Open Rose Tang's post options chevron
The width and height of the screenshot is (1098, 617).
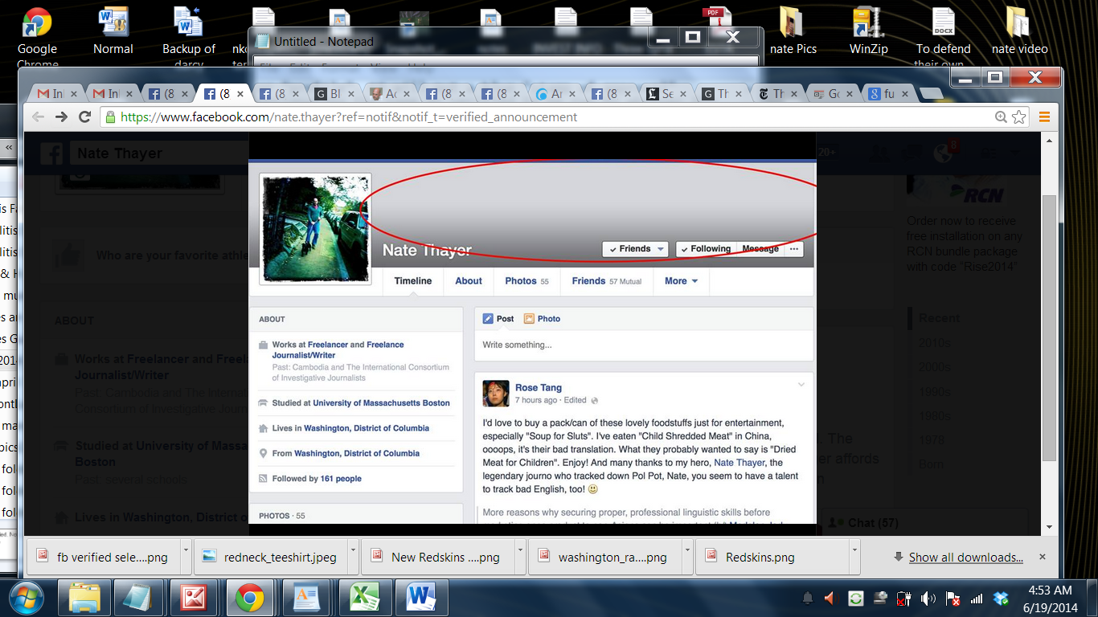[x=801, y=385]
